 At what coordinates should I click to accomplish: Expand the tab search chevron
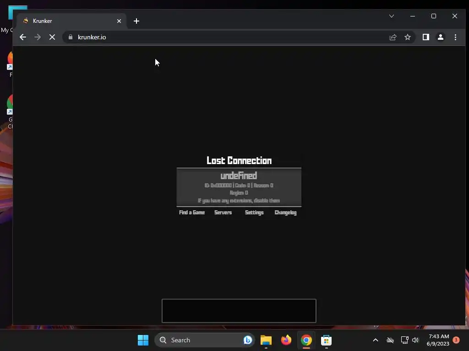[392, 16]
